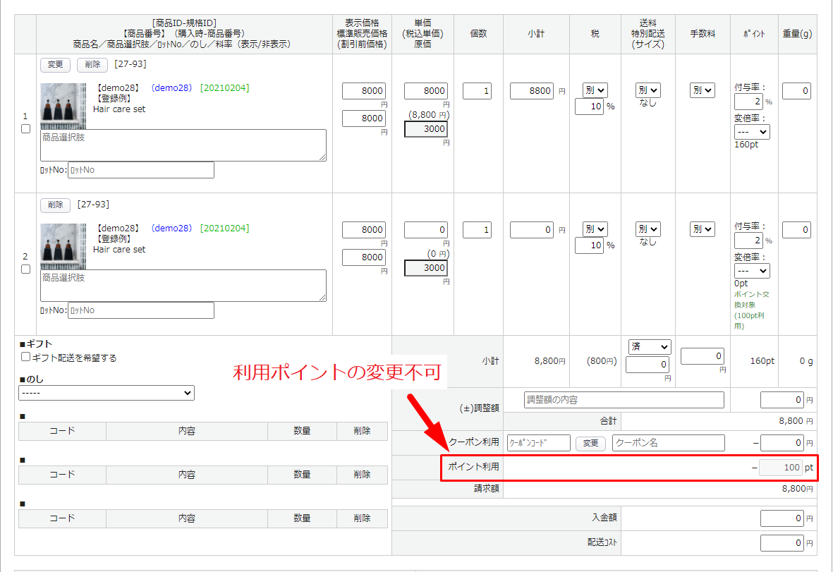Open the のし dropdown
This screenshot has width=833, height=572.
[x=107, y=393]
